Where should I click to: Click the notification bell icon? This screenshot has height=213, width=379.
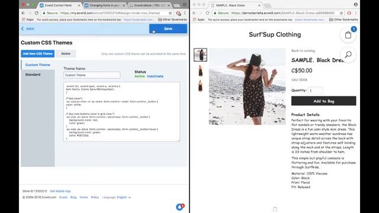(x=179, y=207)
